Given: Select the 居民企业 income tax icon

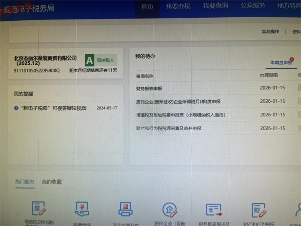Looking at the screenshot, I should pyautogui.click(x=169, y=209).
